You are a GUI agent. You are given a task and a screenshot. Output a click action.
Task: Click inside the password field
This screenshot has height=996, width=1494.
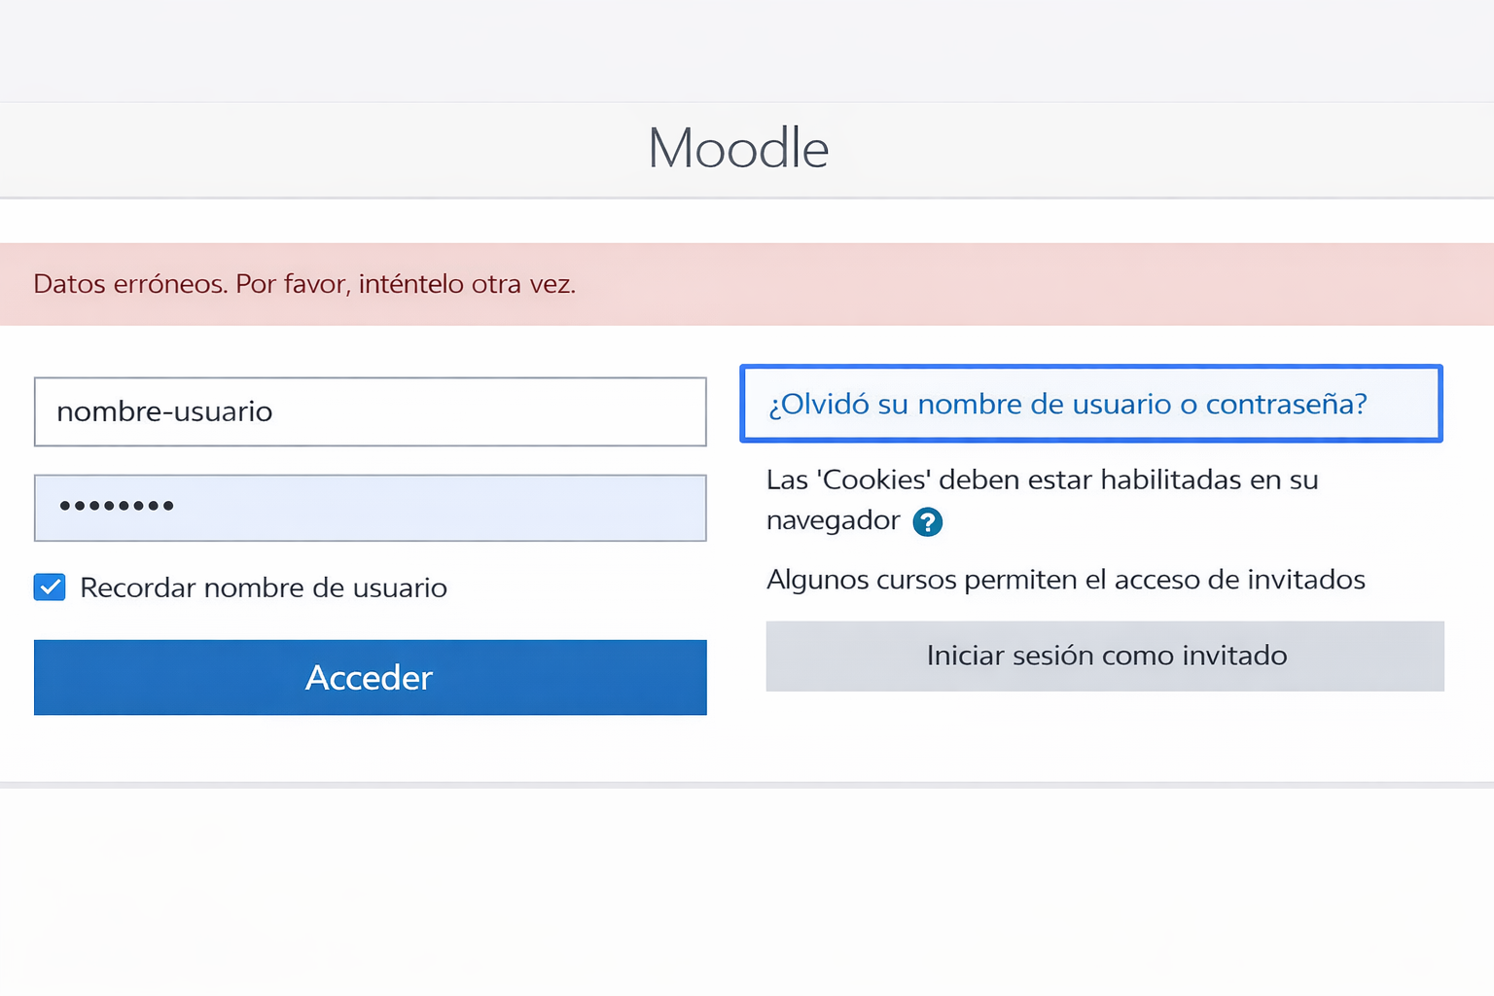[370, 507]
